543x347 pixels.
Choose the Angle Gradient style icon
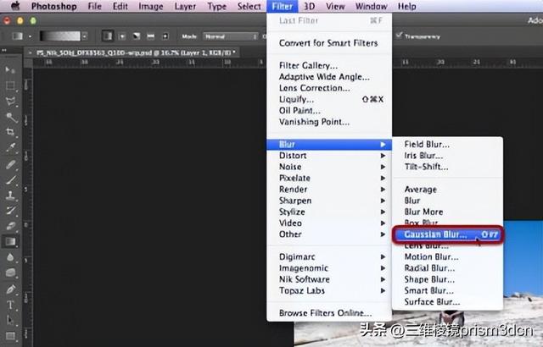pos(137,36)
